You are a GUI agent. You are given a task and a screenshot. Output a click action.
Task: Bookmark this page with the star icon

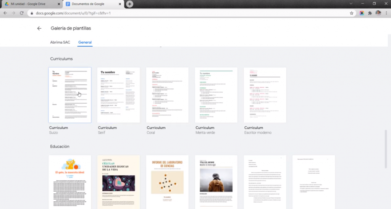click(x=351, y=13)
